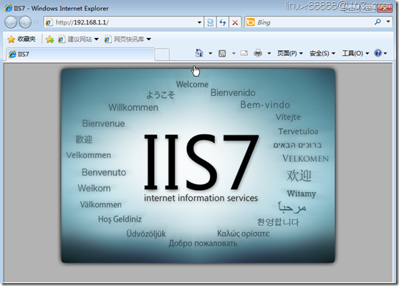The image size is (399, 286).
Task: Expand dropdown arrow beside 网页快讯库
Action: point(149,39)
